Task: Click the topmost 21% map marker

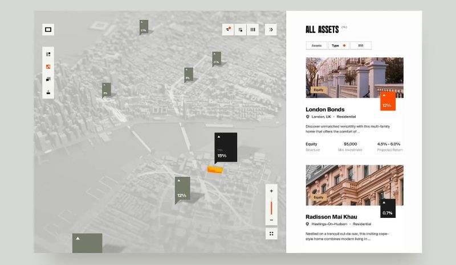Action: tap(144, 27)
